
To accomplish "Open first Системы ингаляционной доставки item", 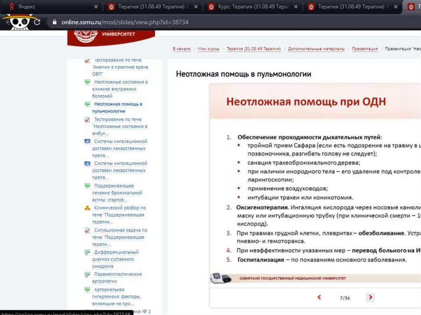I will 120,148.
